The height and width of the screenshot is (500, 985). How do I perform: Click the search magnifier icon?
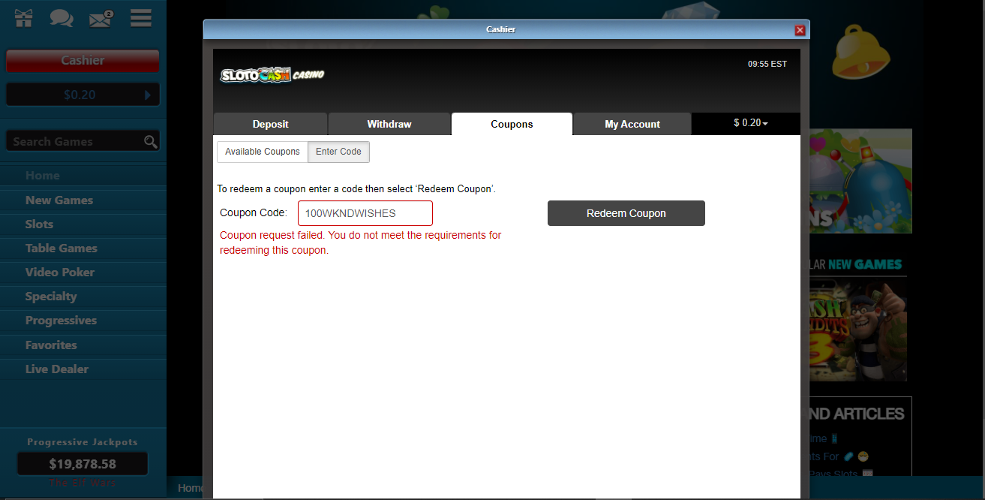point(151,141)
